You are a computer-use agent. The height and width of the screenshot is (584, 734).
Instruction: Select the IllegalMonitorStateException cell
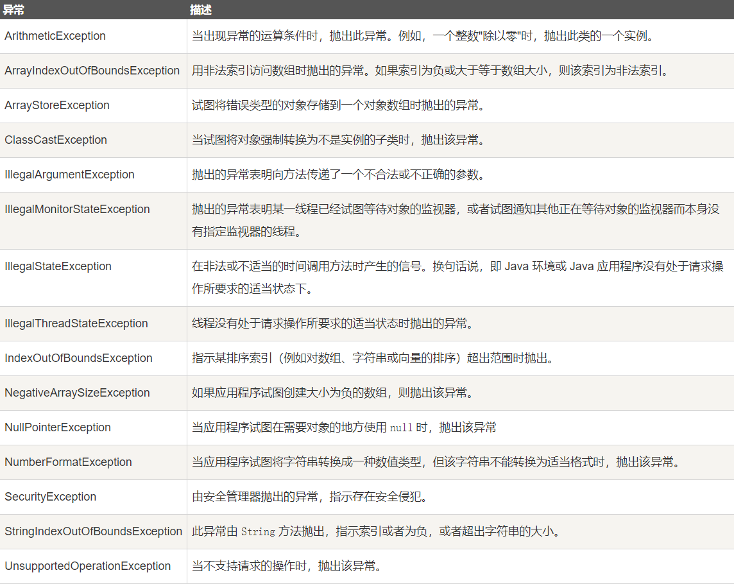tap(77, 209)
